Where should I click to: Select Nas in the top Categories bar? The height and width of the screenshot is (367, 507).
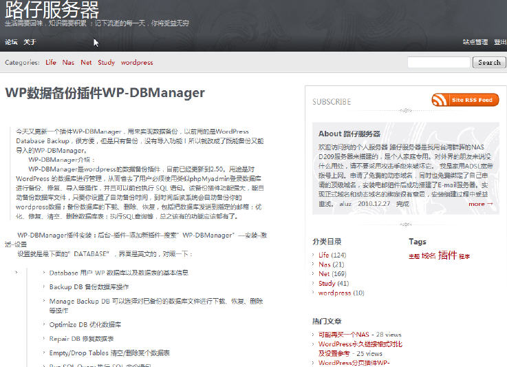point(68,63)
